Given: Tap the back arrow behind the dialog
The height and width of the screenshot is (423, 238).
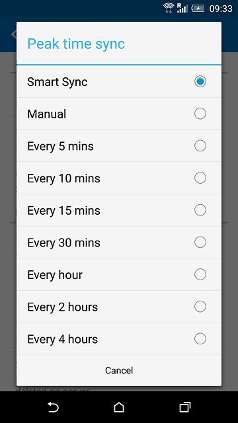Looking at the screenshot, I should click(13, 34).
